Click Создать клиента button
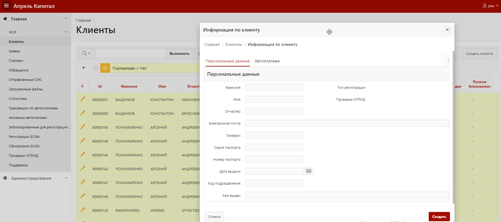This screenshot has width=501, height=222. point(480,53)
